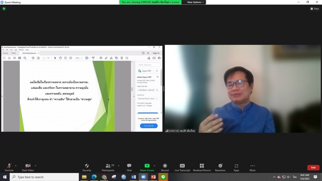Unmute the microphone
The width and height of the screenshot is (322, 181).
(9, 167)
